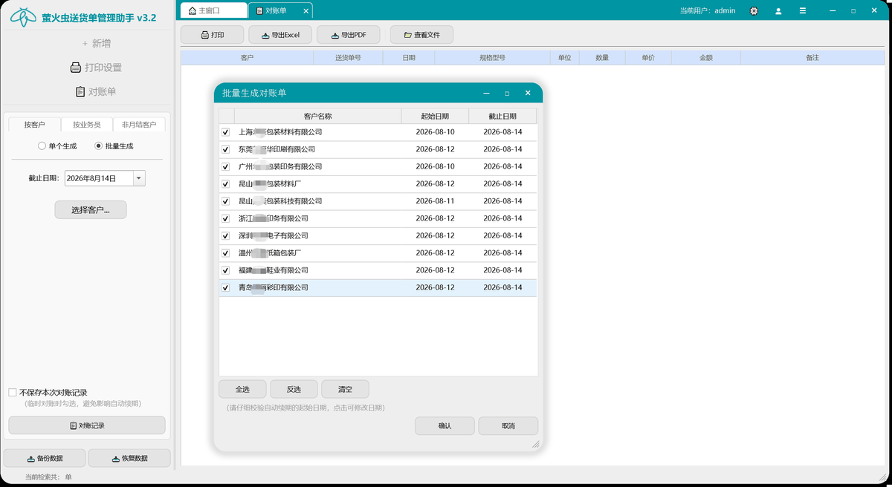
Task: Click the 全选 button in dialog
Action: click(x=242, y=389)
